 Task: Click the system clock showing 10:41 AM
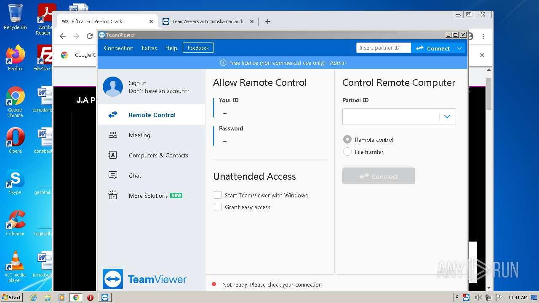pos(518,298)
